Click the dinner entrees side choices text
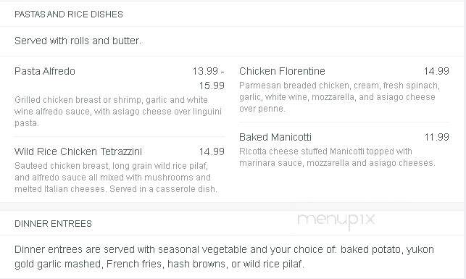The image size is (466, 279). click(224, 257)
